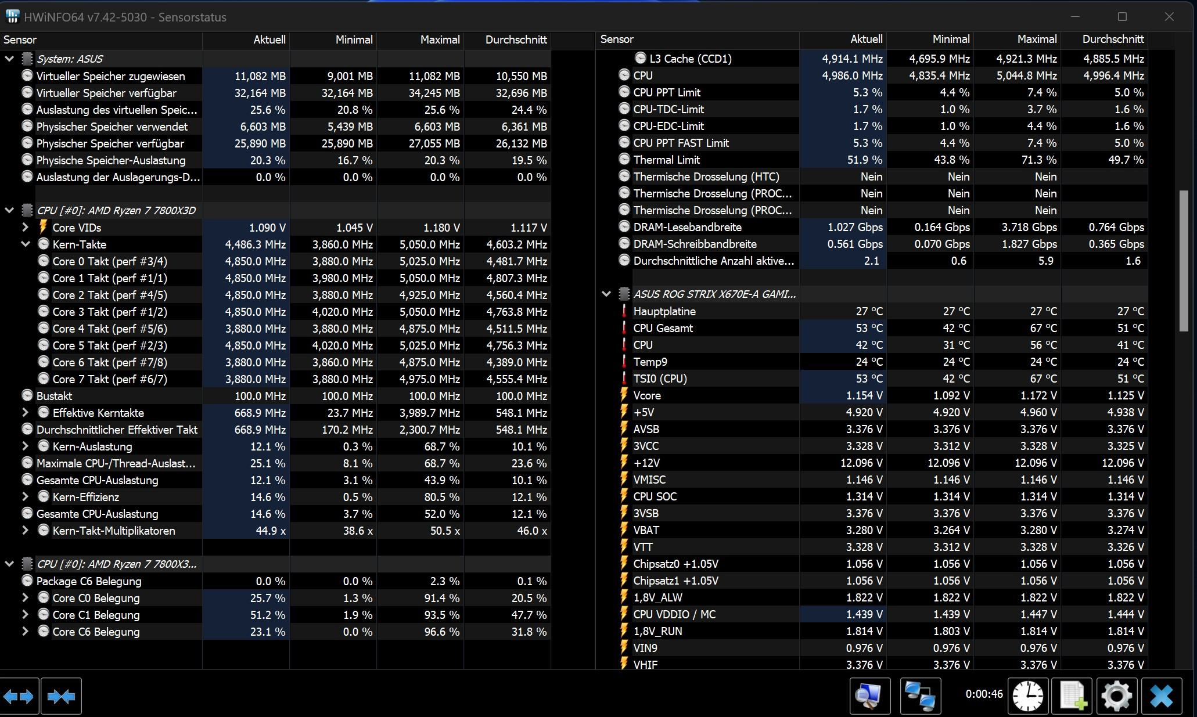The height and width of the screenshot is (717, 1197).
Task: Close sensors with the blue X icon
Action: [1162, 696]
